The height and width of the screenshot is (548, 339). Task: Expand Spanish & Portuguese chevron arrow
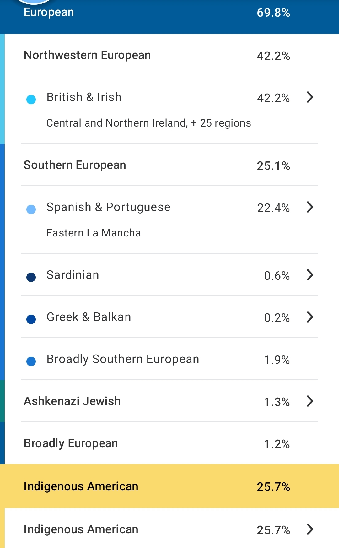(310, 207)
